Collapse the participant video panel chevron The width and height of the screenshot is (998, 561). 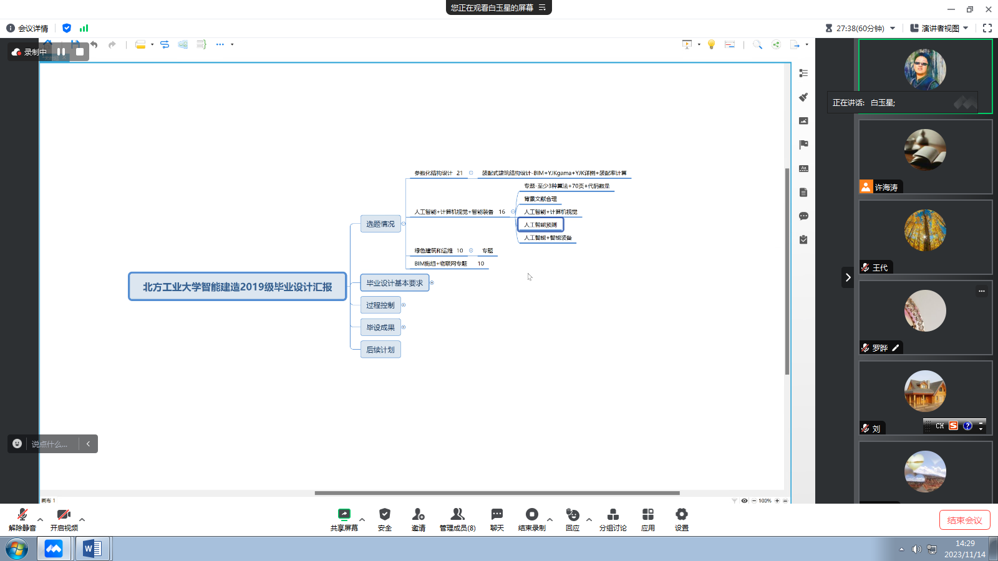pyautogui.click(x=848, y=277)
